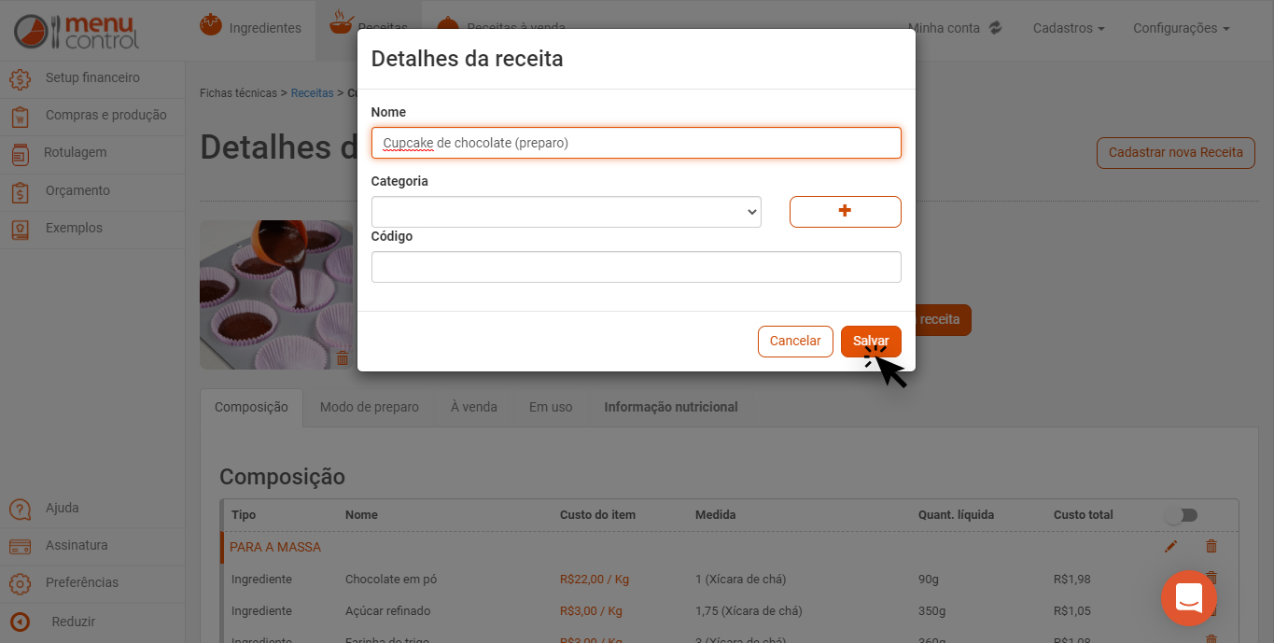1274x643 pixels.
Task: Go to Compras e produção in sidebar
Action: point(92,116)
